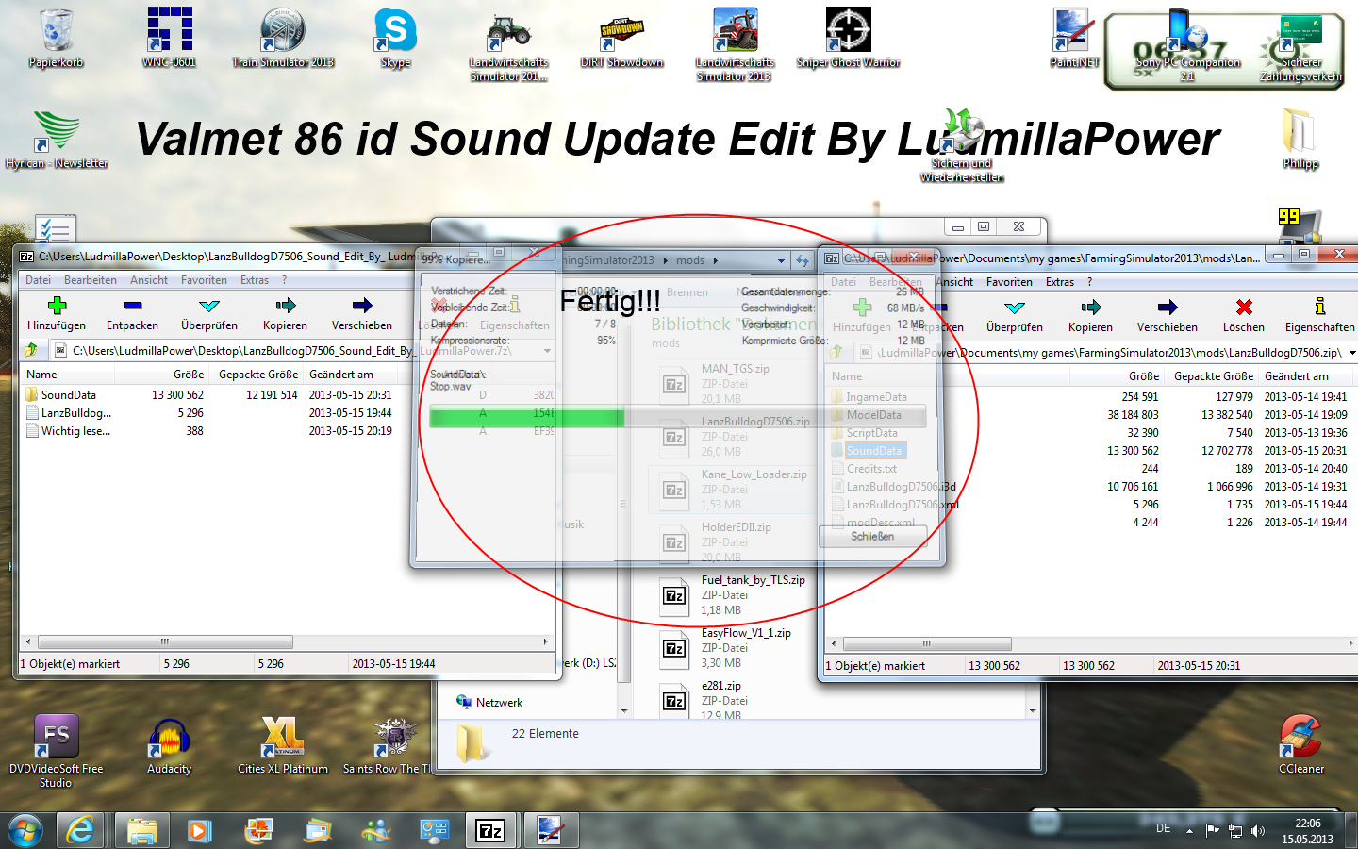Open Favoriten menu in the left 7-Zip window
Screen dimensions: 1358x849
(204, 280)
